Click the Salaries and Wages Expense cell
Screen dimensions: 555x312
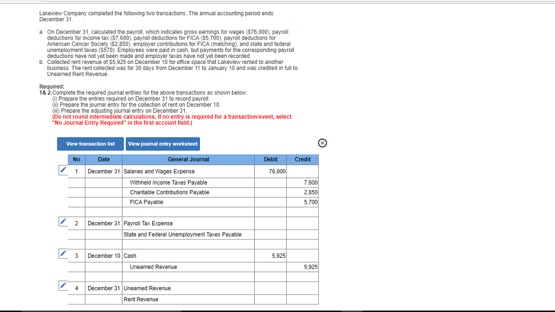(x=188, y=171)
